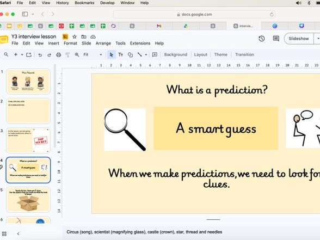The height and width of the screenshot is (240, 320).
Task: Star the Y3 interview lesson document
Action: click(75, 37)
